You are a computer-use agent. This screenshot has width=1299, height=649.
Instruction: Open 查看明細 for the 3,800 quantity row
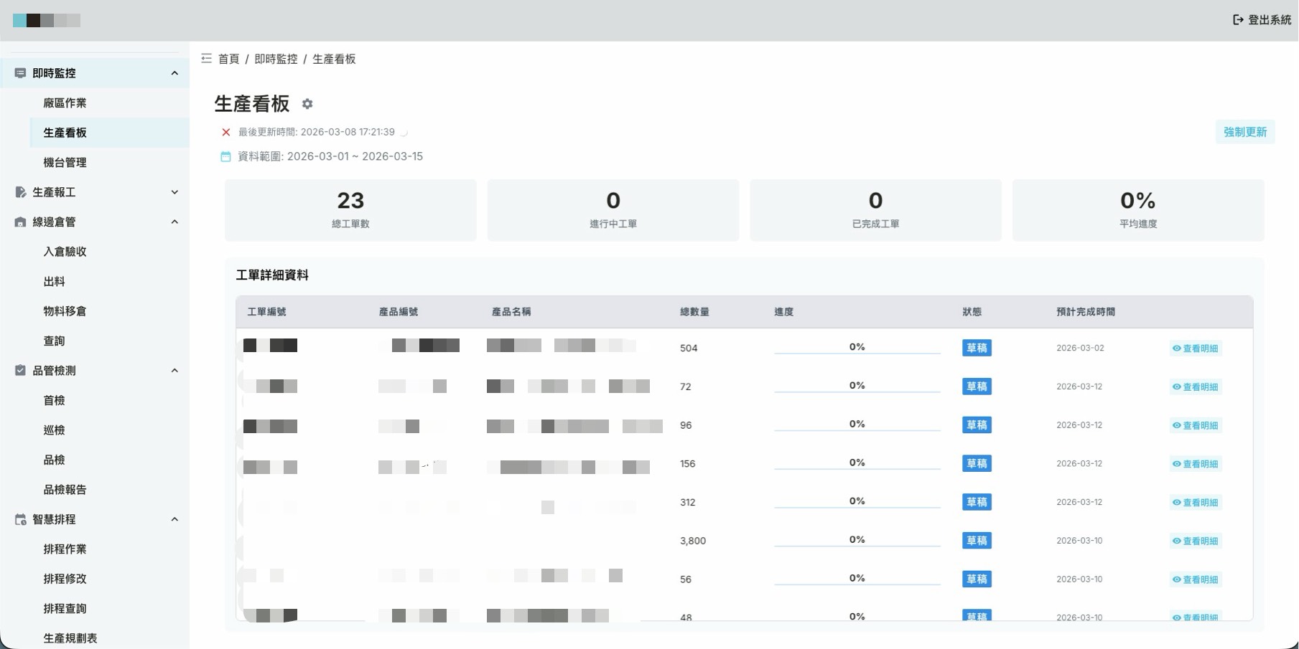(x=1196, y=541)
